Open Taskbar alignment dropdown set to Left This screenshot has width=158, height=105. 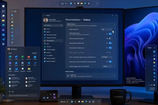point(106,29)
